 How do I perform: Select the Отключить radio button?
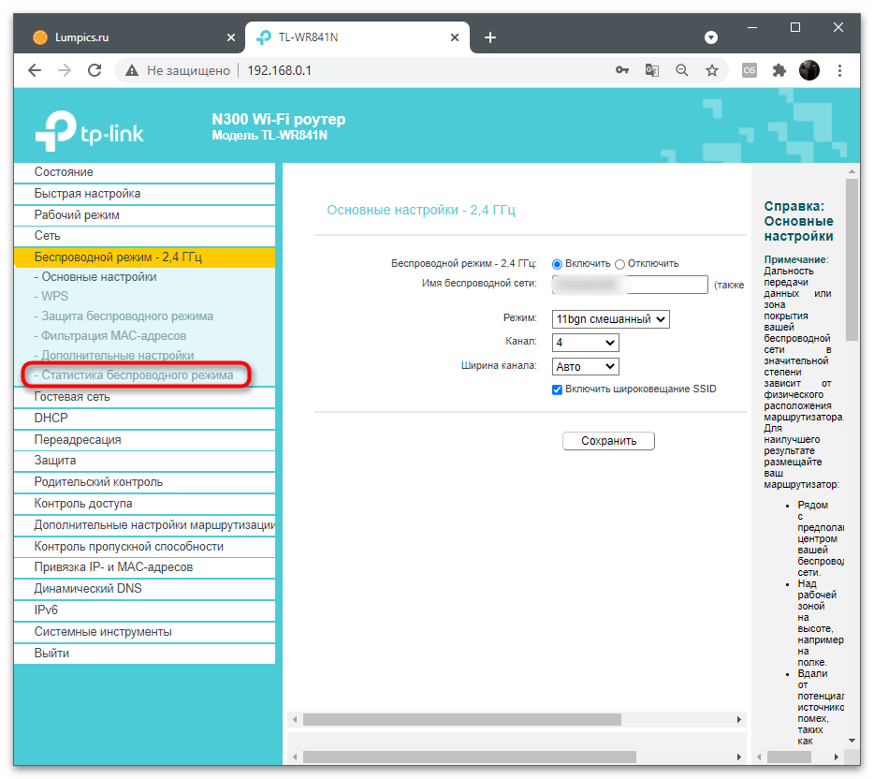[619, 264]
